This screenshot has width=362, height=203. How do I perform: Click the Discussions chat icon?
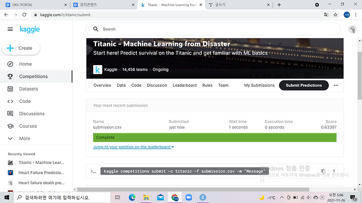[x=10, y=114]
